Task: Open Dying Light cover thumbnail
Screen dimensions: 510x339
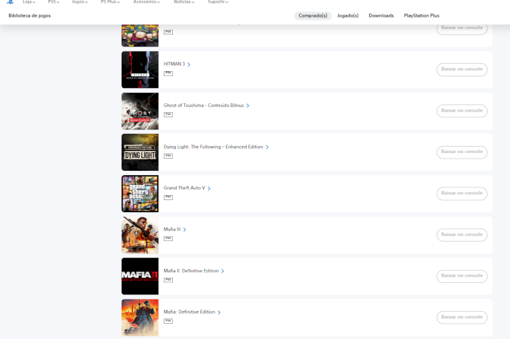Action: 140,152
